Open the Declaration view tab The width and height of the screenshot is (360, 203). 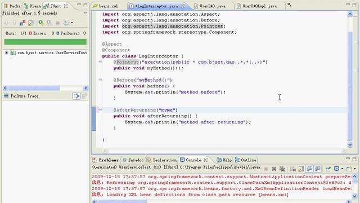[x=161, y=160]
